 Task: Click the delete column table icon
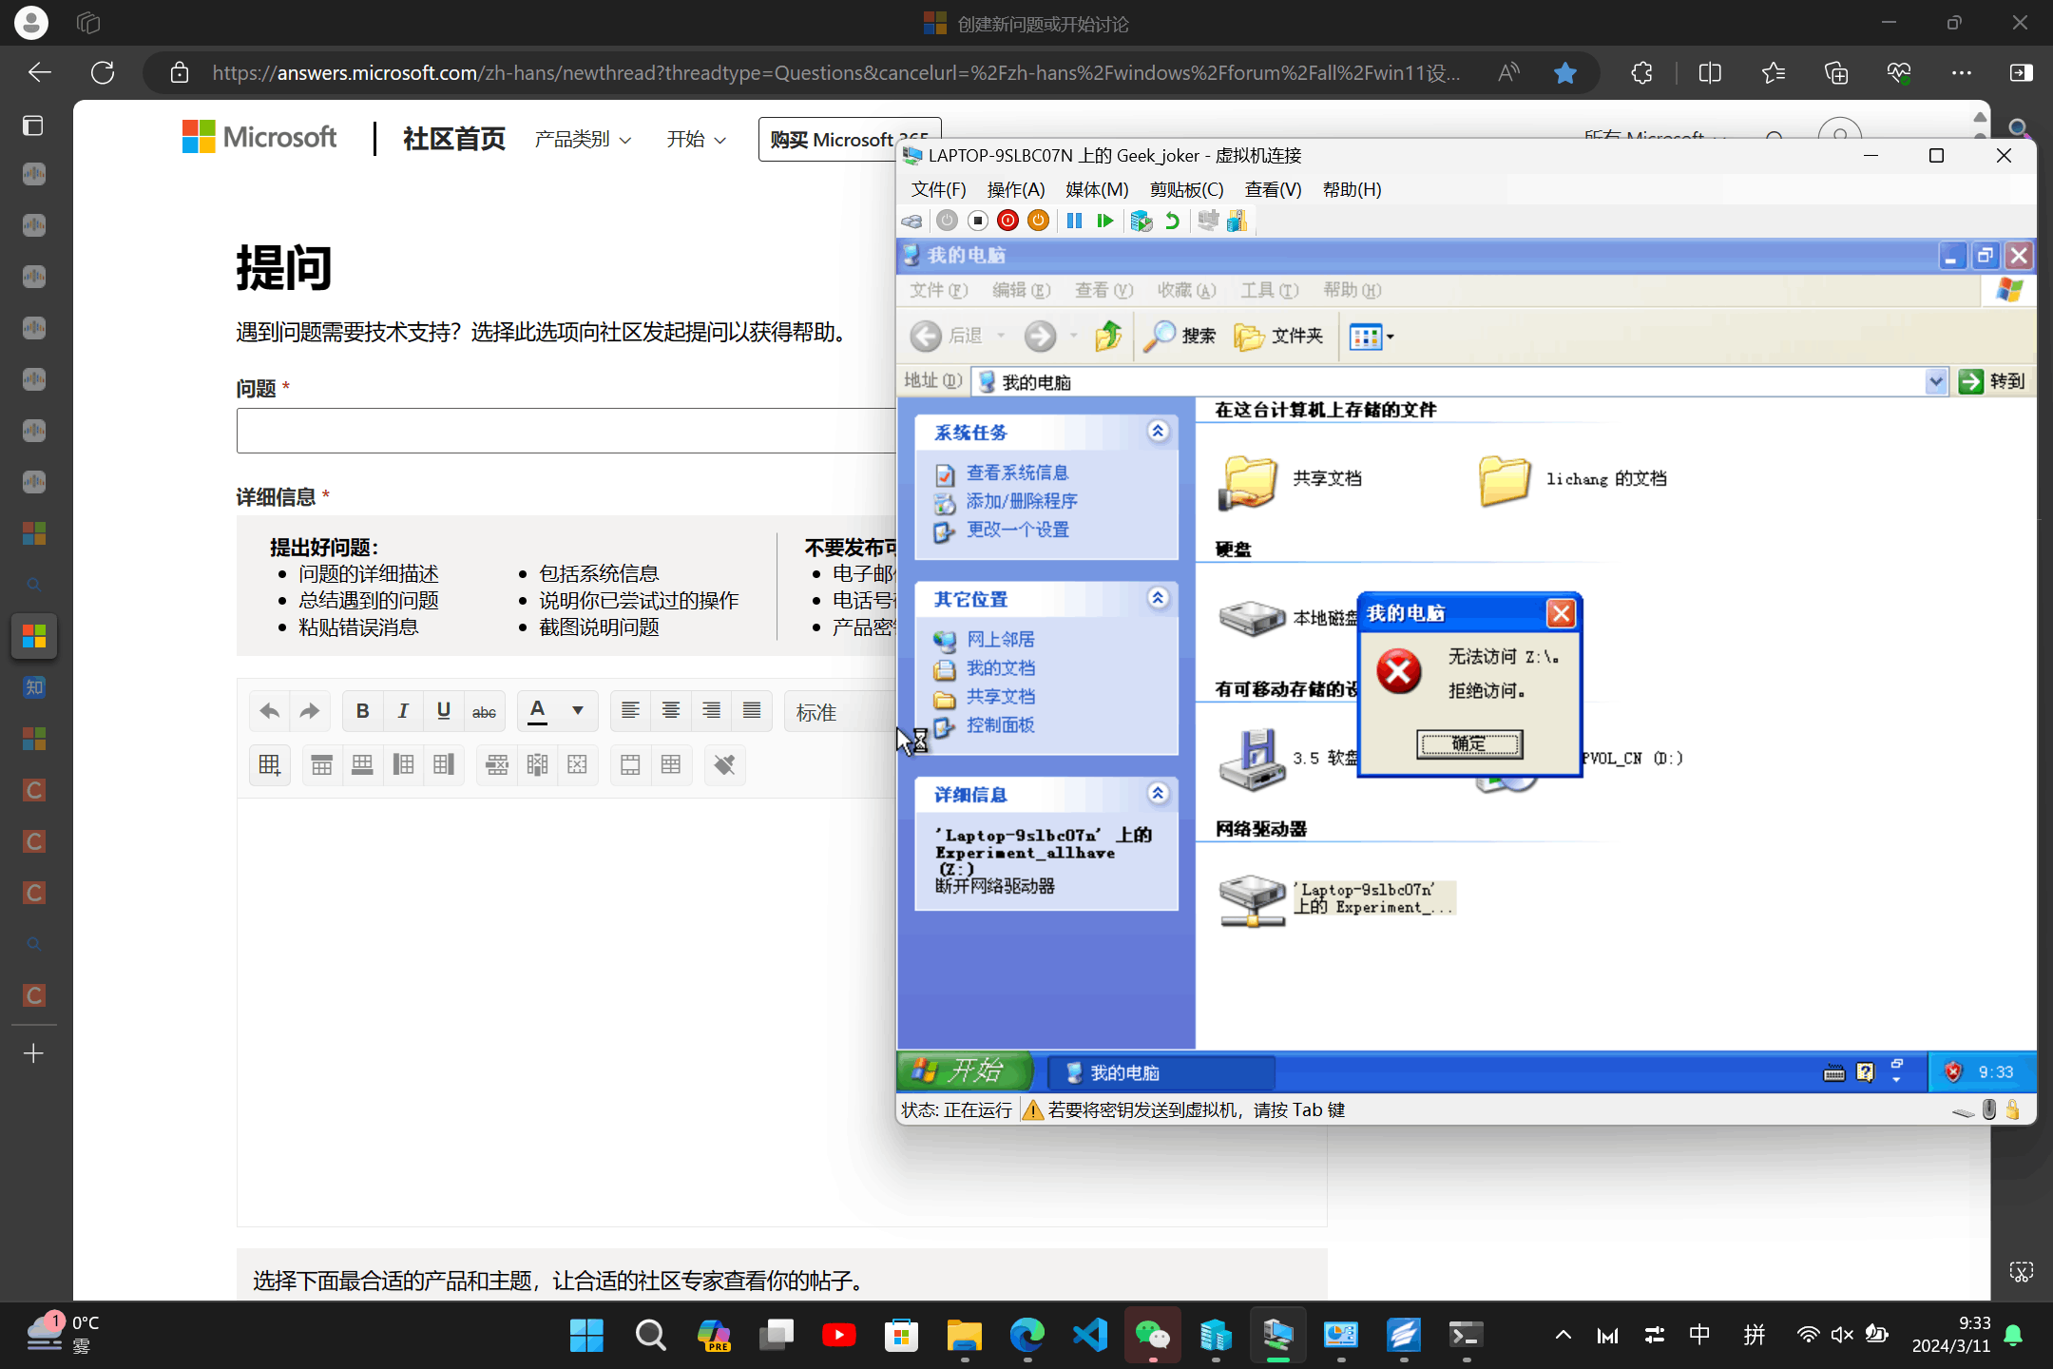pos(537,764)
